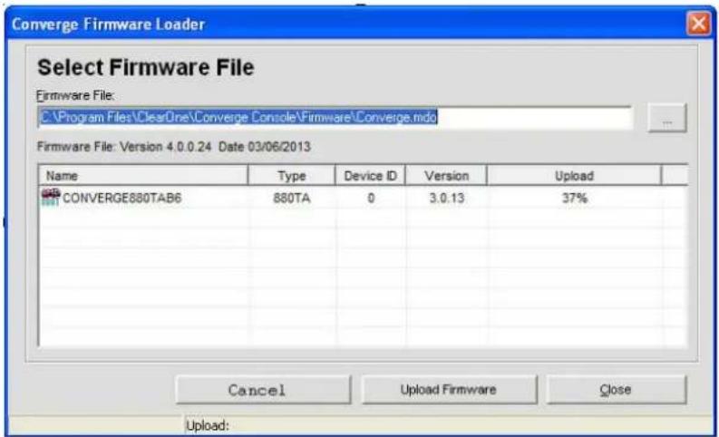This screenshot has width=719, height=437.
Task: Sort by the Version column header
Action: (446, 175)
